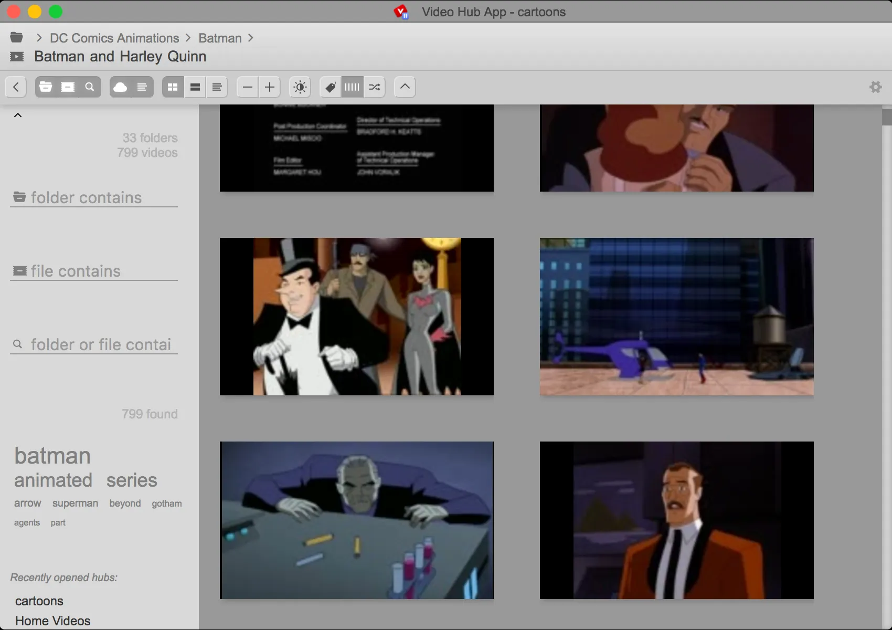Toggle the filmstrip frames view
892x630 pixels.
[x=352, y=87]
